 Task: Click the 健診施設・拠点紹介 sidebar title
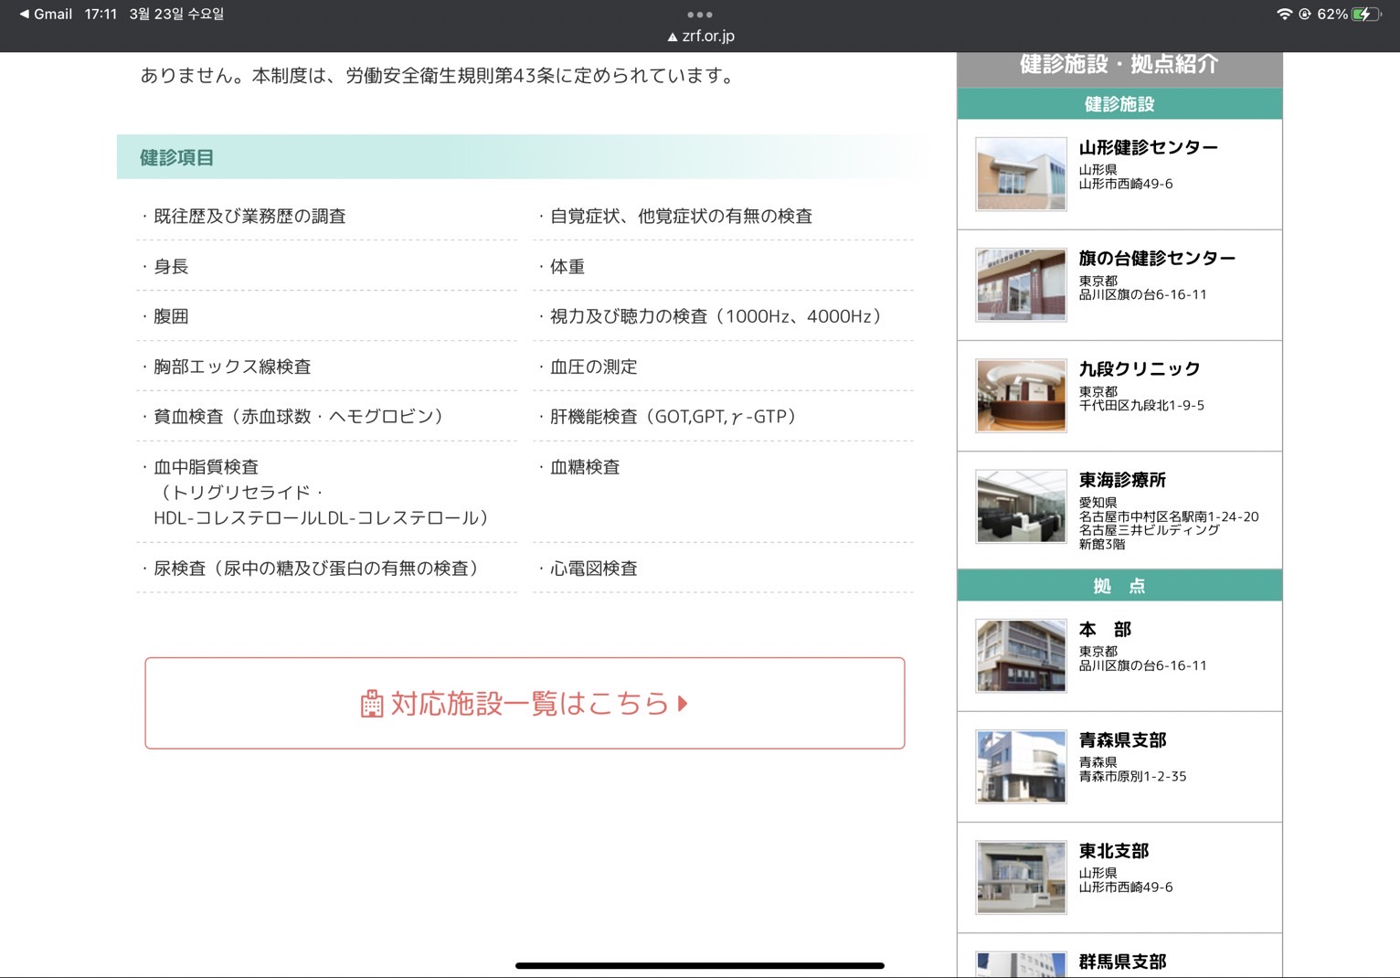[1119, 65]
